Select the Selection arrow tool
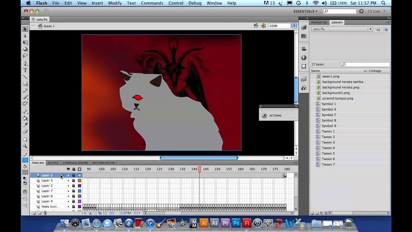Viewport: 412px width, 232px height. (x=25, y=29)
